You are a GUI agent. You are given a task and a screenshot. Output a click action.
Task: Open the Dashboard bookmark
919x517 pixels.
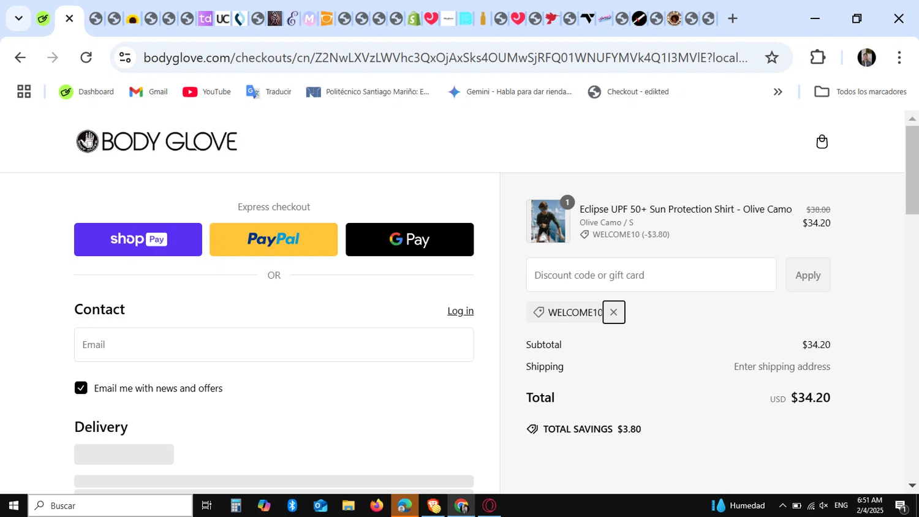pos(86,92)
